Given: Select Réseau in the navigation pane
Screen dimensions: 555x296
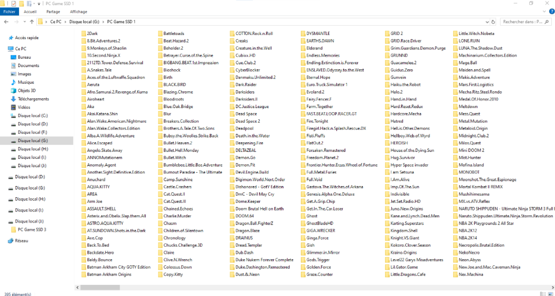Looking at the screenshot, I should coord(21,241).
